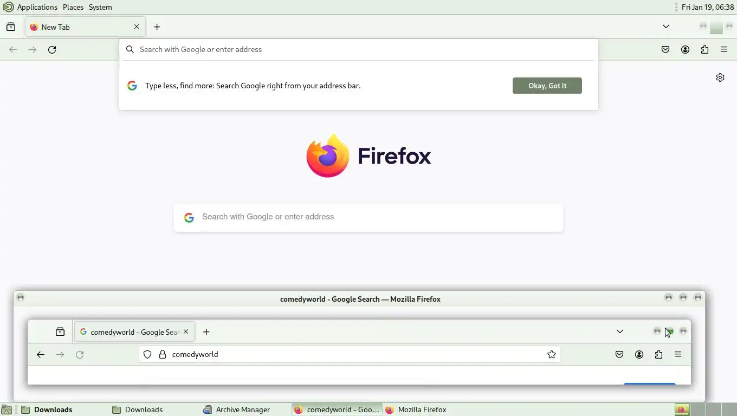737x416 pixels.
Task: Open the hamburger menu in the comedyworld window
Action: click(x=678, y=354)
